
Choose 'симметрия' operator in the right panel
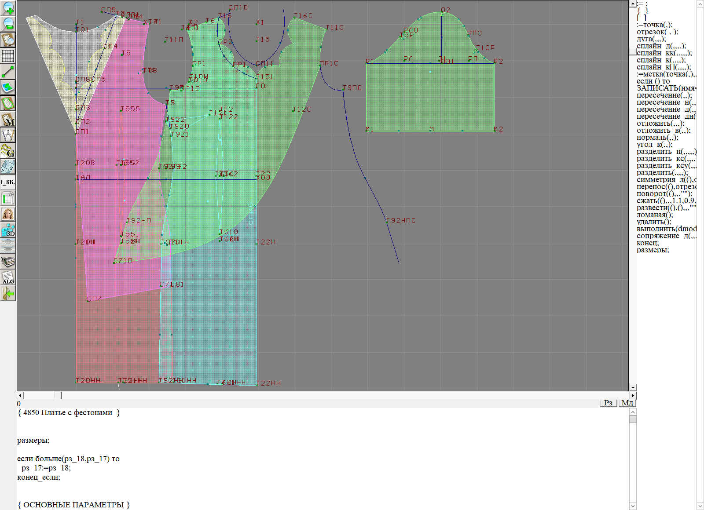[656, 180]
